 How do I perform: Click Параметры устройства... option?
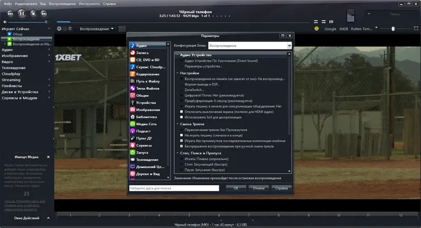point(203,66)
